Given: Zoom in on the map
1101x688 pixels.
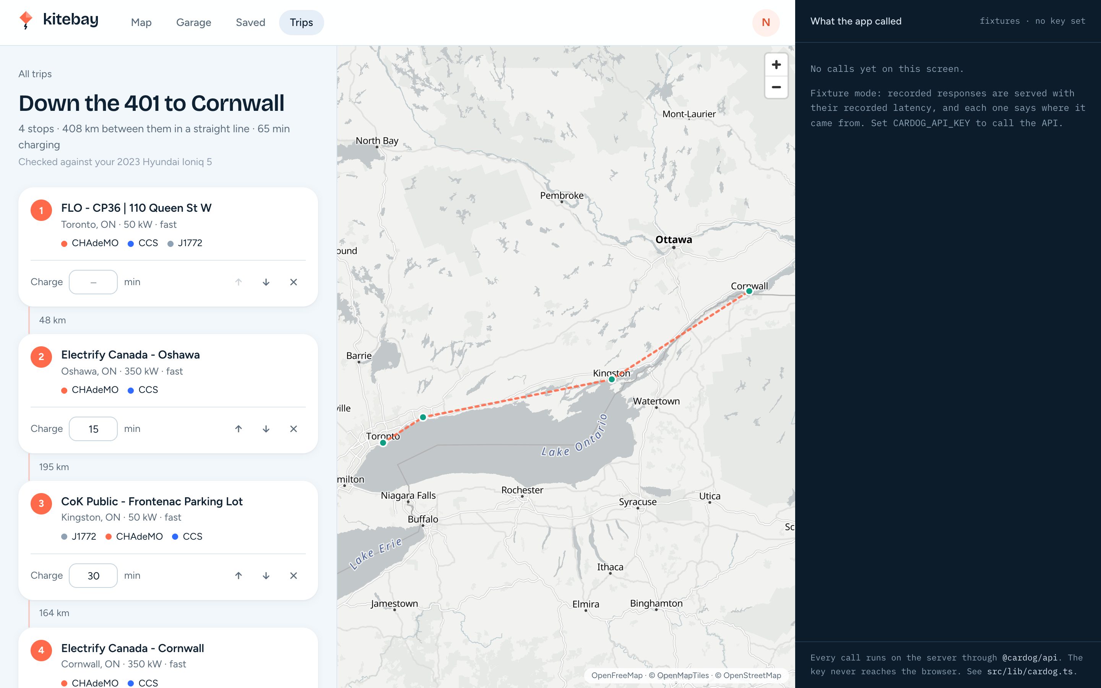Looking at the screenshot, I should [776, 65].
